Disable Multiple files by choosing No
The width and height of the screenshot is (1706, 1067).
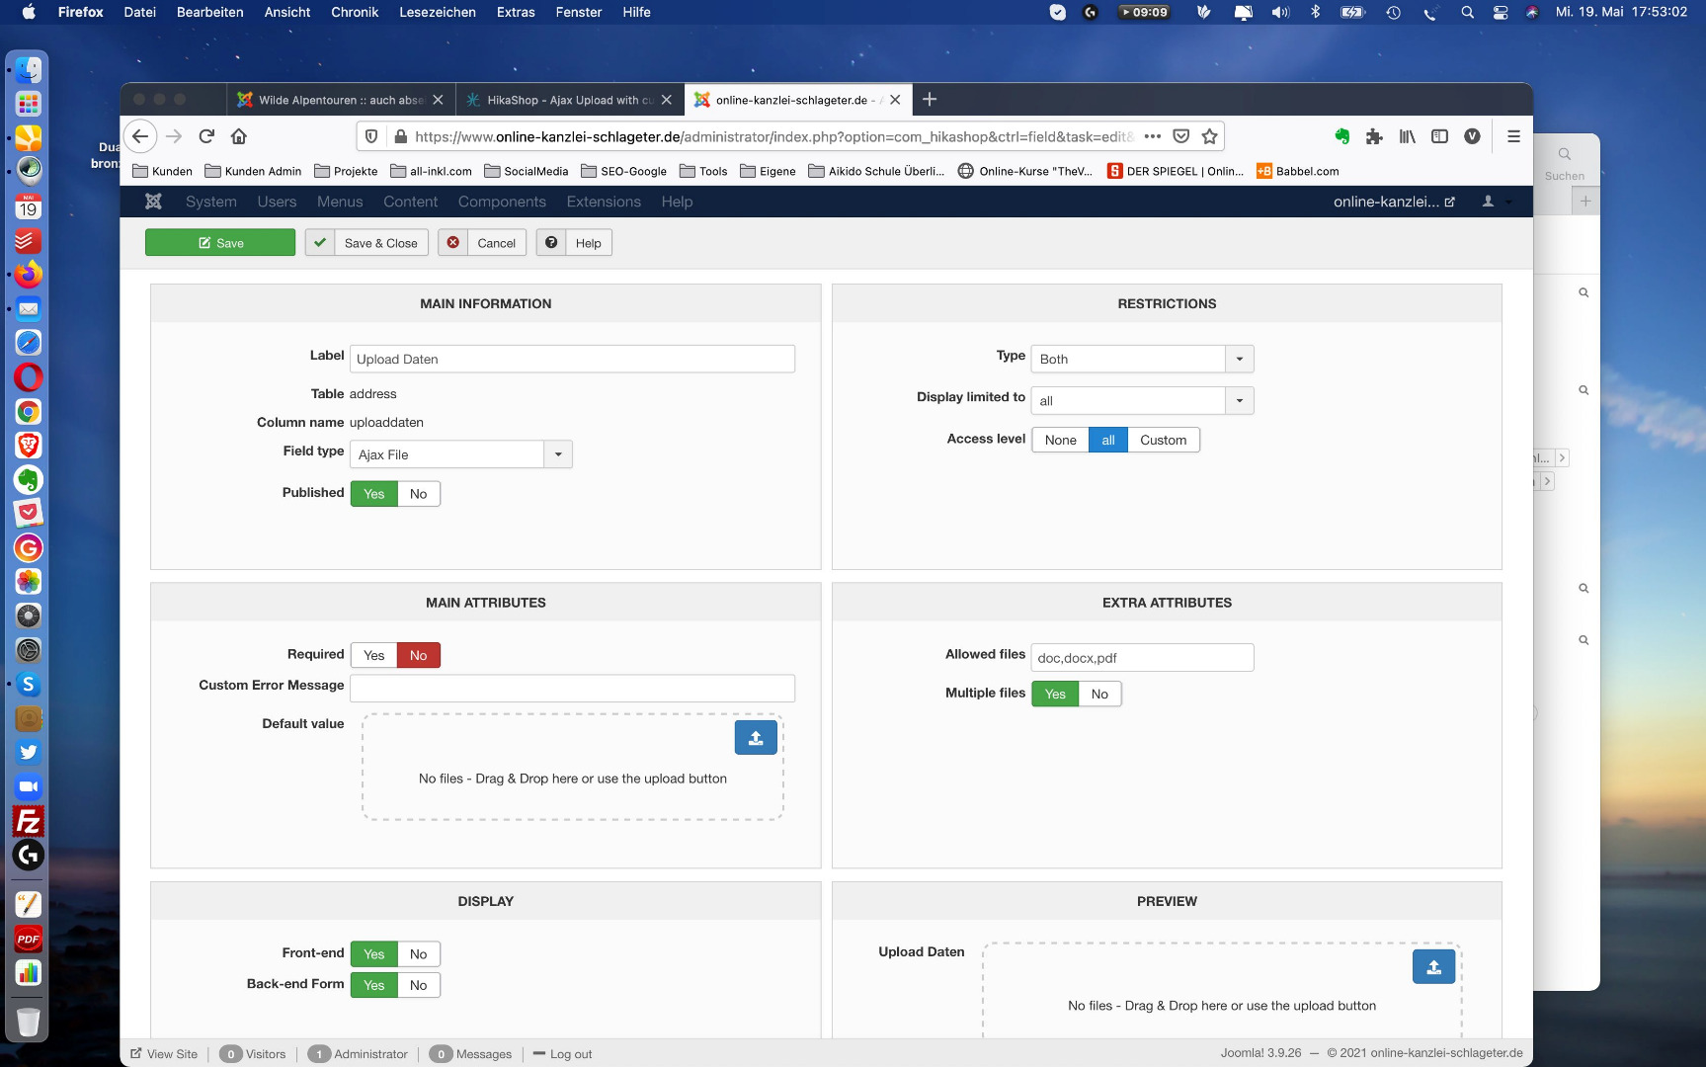1099,695
